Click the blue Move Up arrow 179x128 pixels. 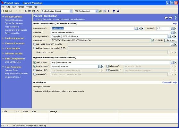114,11
